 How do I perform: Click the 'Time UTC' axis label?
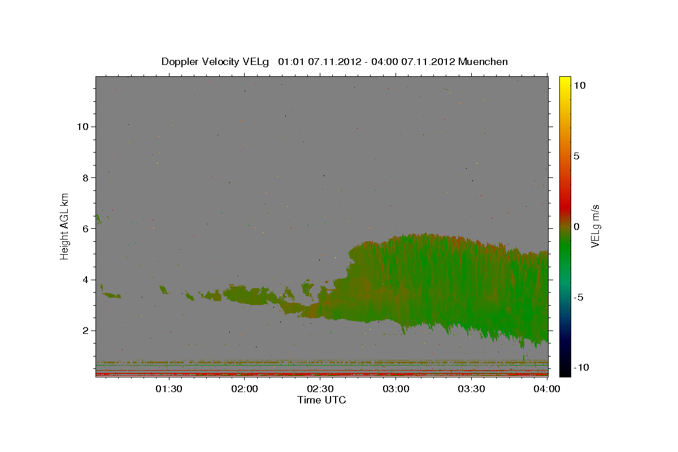pyautogui.click(x=321, y=400)
